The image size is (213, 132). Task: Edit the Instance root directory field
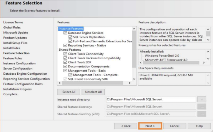(x=151, y=100)
